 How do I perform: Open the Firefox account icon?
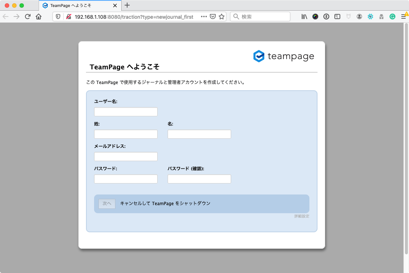(359, 17)
